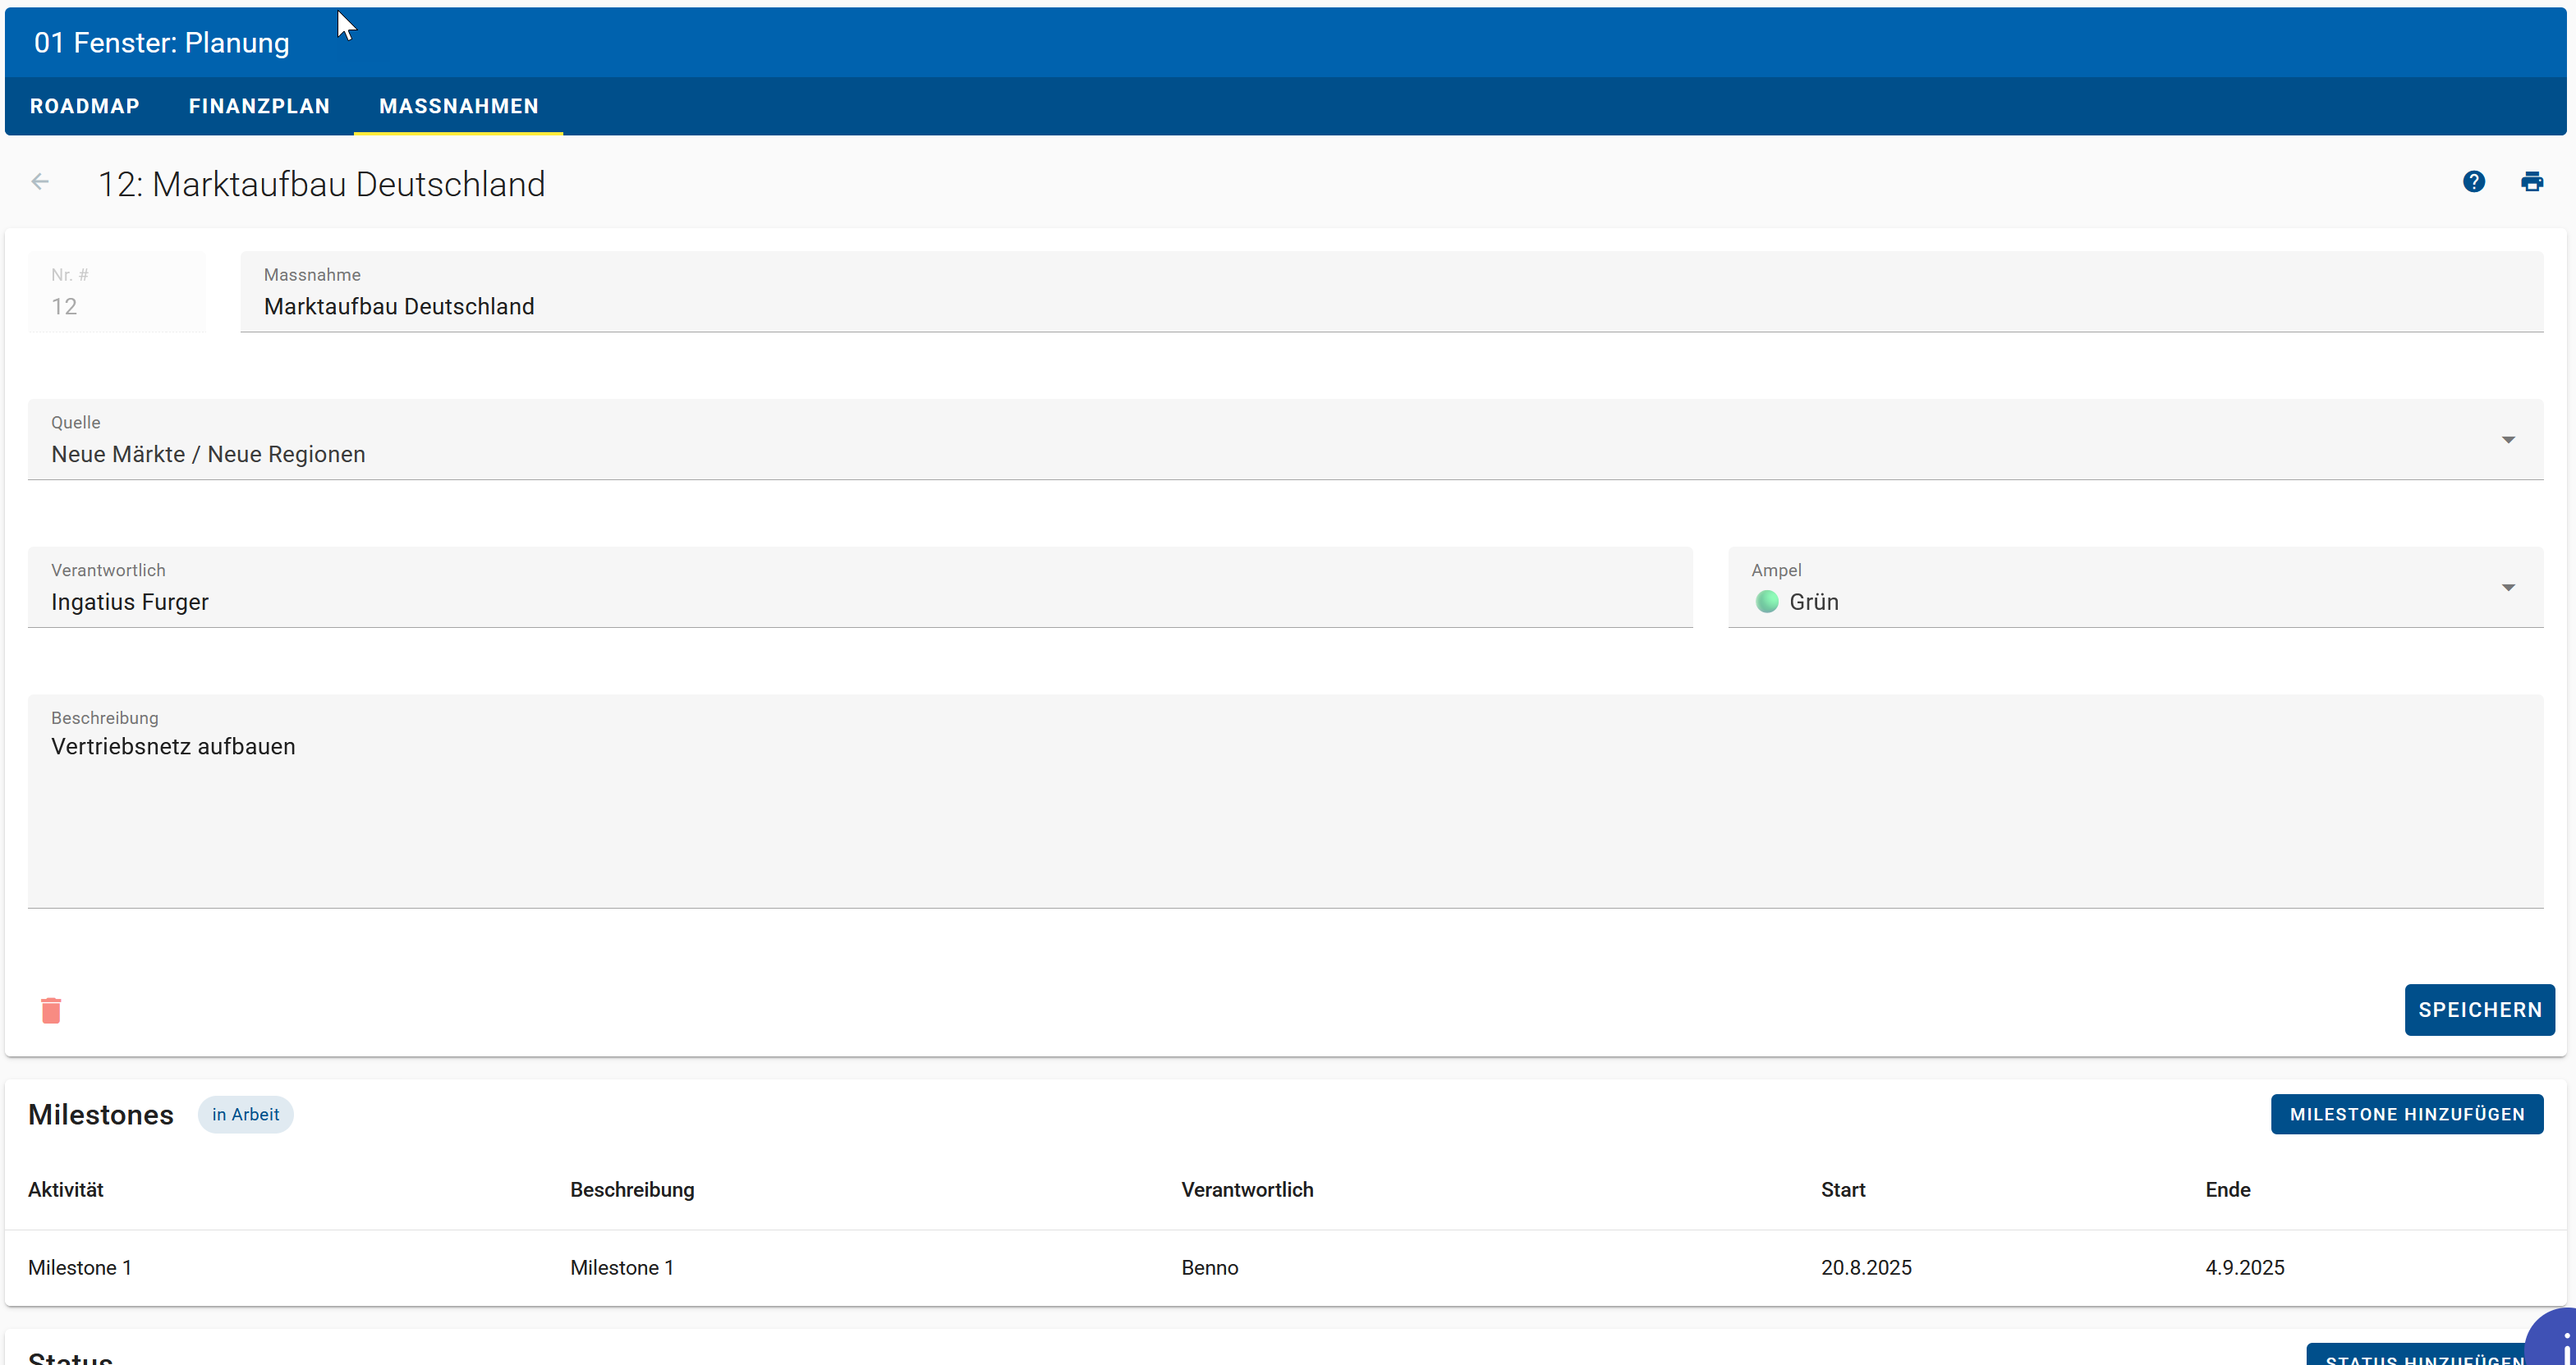The height and width of the screenshot is (1365, 2576).
Task: Click Milestone hinzufügen button
Action: coord(2407,1114)
